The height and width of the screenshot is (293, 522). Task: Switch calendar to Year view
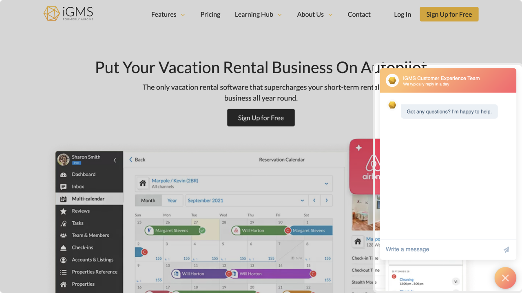coord(172,201)
